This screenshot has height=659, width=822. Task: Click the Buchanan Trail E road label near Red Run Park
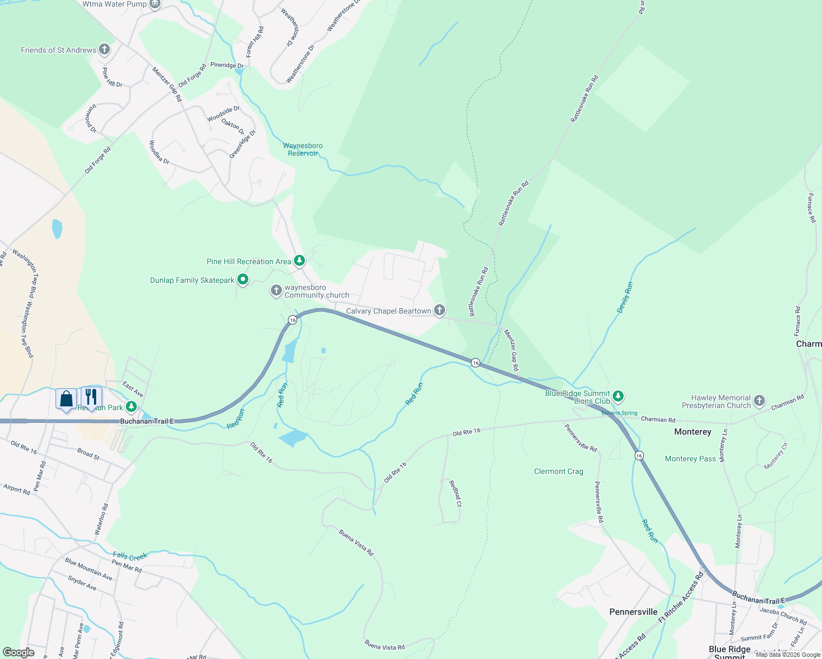[147, 421]
